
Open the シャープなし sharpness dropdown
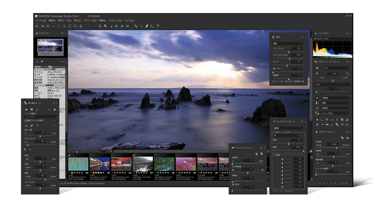pyautogui.click(x=335, y=113)
